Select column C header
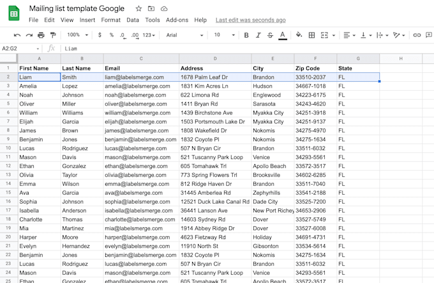This screenshot has height=283, width=434. tap(141, 59)
